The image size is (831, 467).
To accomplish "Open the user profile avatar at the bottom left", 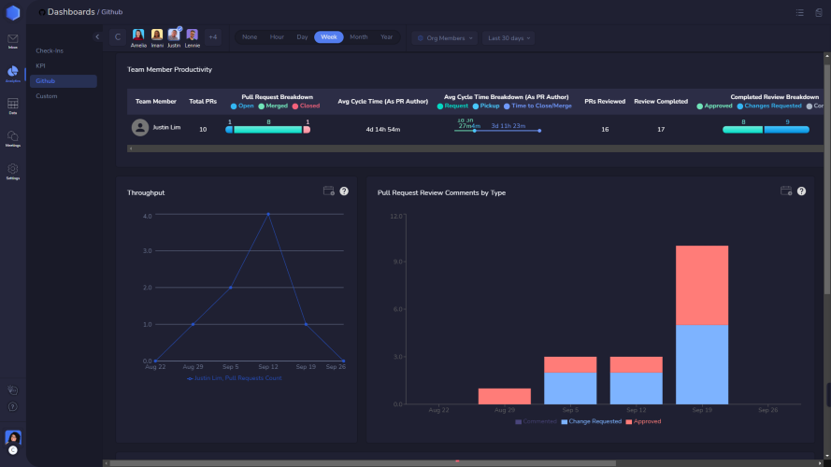I will (13, 437).
